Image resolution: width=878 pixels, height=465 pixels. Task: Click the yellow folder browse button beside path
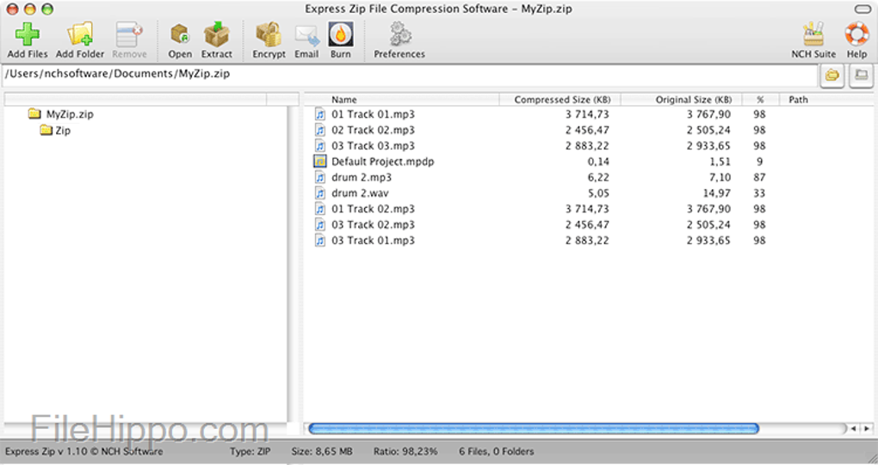tap(832, 75)
